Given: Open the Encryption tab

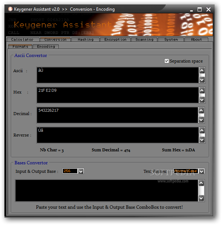Looking at the screenshot, I should click(x=115, y=40).
